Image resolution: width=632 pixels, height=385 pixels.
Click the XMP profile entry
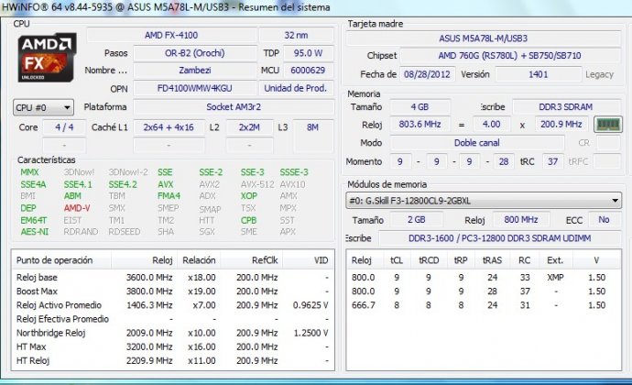click(x=555, y=278)
